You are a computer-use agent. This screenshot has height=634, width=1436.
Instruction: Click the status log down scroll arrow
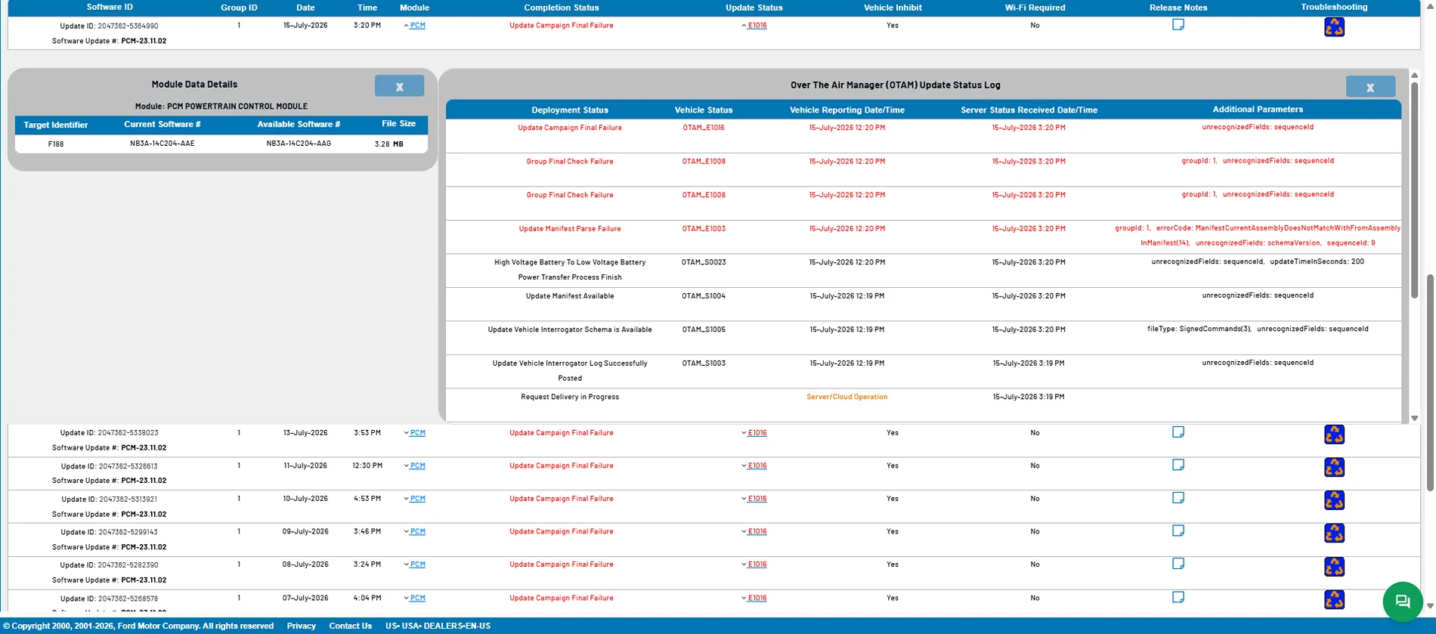(1415, 418)
